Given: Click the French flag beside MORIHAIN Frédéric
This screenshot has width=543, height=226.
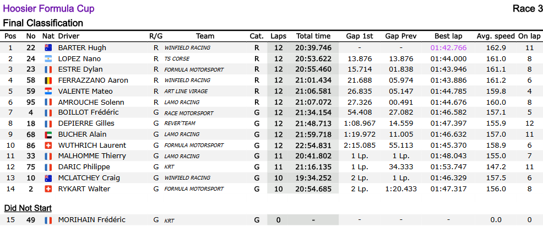Looking at the screenshot, I should click(48, 220).
